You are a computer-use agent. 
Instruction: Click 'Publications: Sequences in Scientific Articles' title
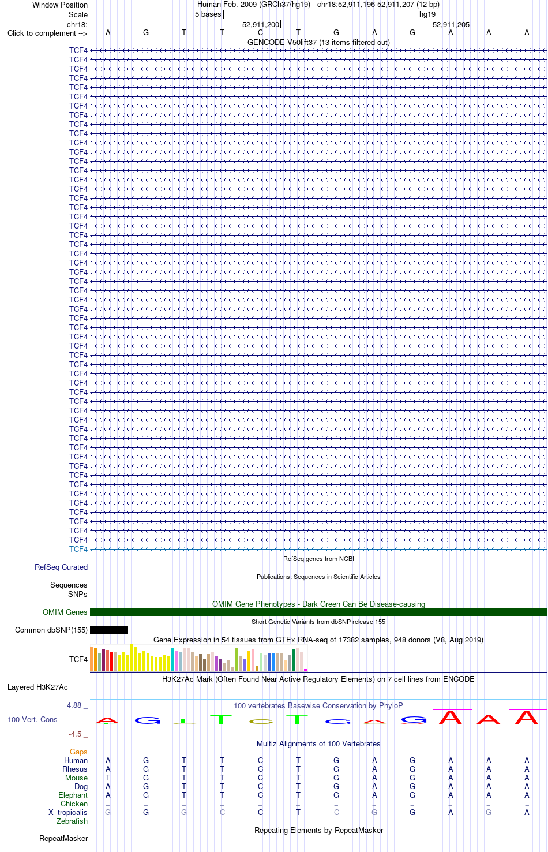[318, 577]
